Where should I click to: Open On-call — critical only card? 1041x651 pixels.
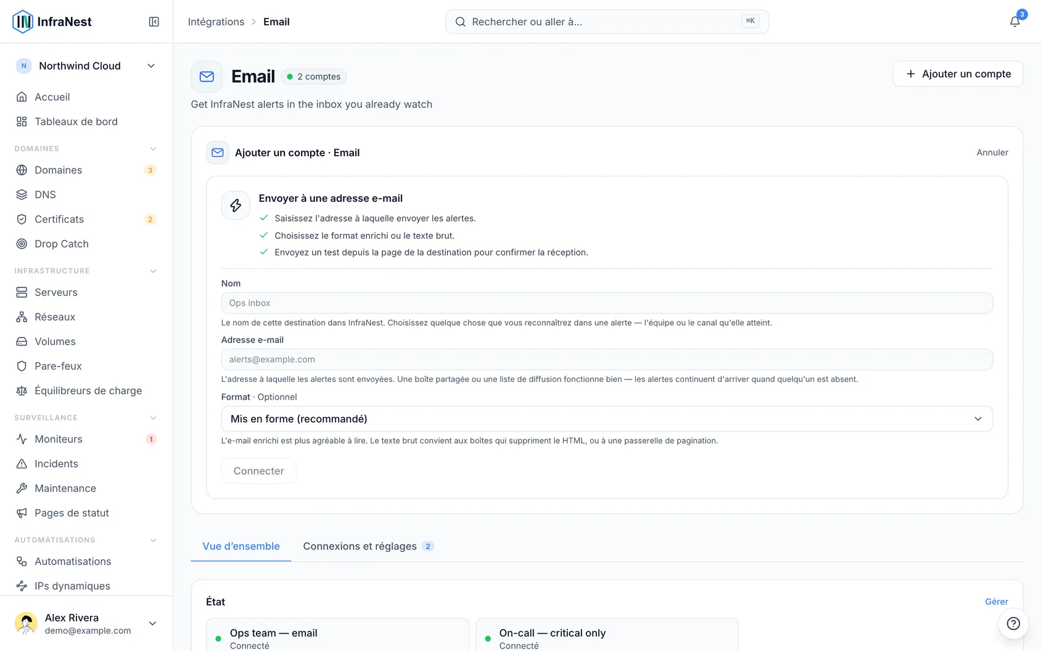(x=607, y=635)
